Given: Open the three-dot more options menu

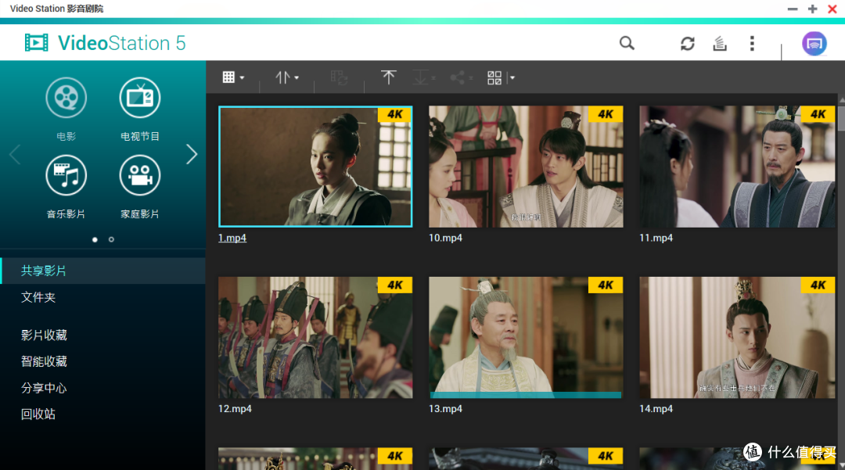Looking at the screenshot, I should pos(752,44).
